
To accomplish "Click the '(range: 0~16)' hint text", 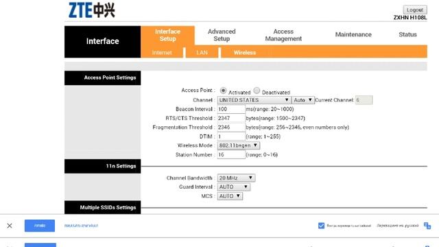I will click(262, 154).
